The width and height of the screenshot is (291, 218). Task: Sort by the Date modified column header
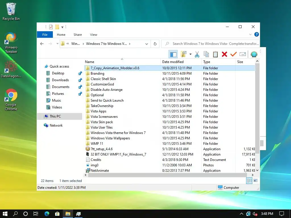(x=181, y=62)
